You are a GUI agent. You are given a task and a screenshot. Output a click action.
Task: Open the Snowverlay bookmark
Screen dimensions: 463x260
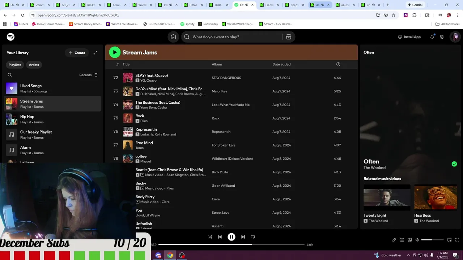click(x=208, y=24)
